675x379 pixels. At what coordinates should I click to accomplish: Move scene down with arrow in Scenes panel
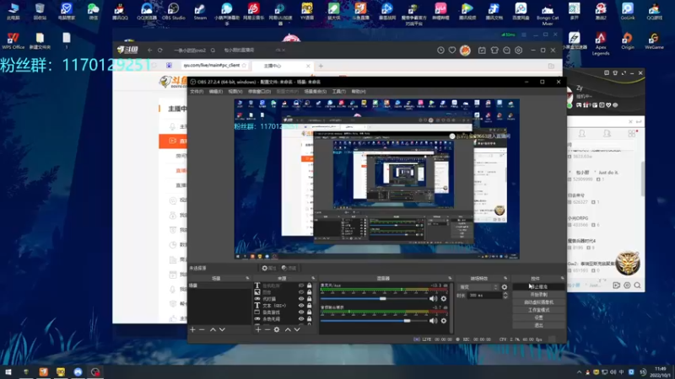(222, 329)
